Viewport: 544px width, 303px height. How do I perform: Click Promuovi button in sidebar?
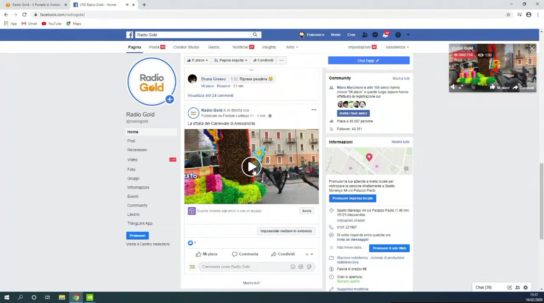[137, 236]
